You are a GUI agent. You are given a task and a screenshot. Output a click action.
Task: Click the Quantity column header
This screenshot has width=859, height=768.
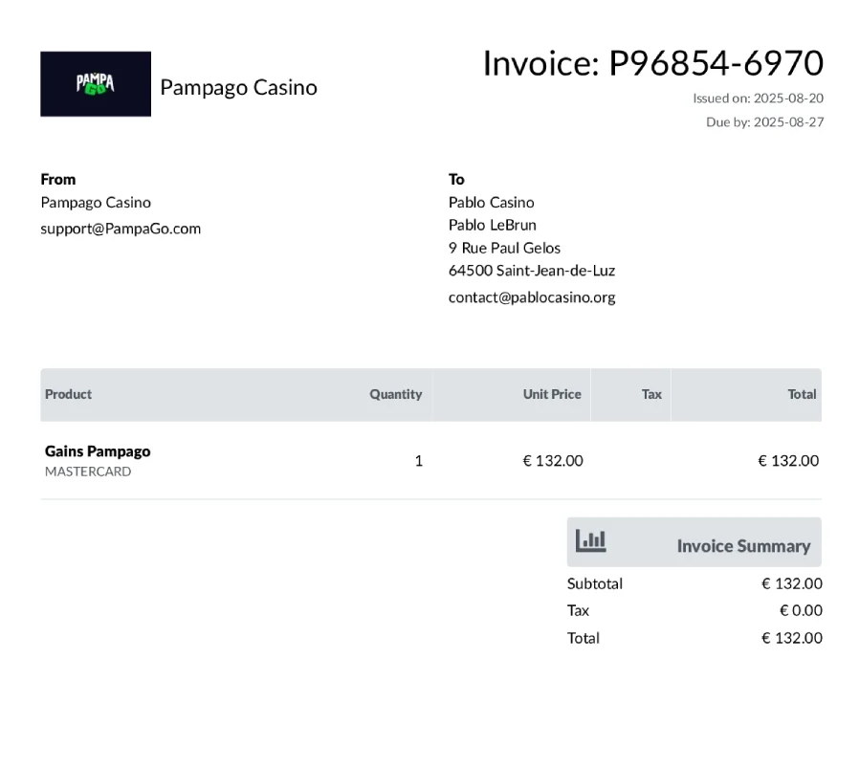pos(396,394)
